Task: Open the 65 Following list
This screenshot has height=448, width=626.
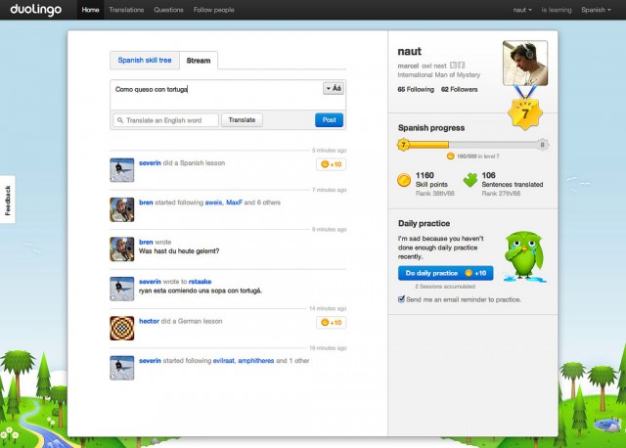Action: click(x=416, y=89)
